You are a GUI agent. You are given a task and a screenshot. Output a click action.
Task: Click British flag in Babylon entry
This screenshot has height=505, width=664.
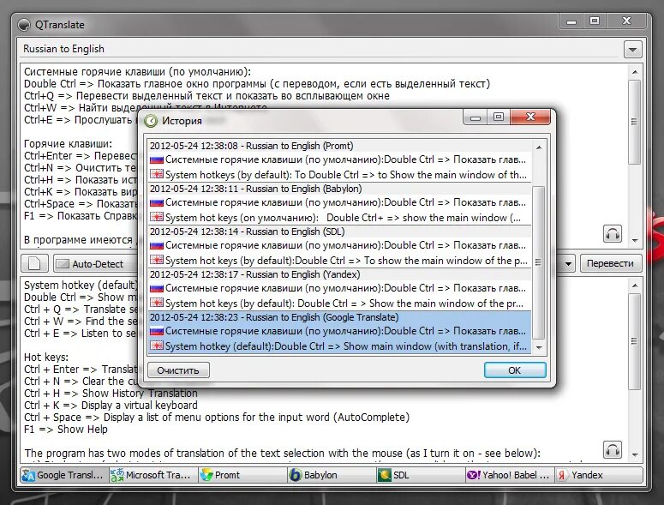(x=157, y=217)
